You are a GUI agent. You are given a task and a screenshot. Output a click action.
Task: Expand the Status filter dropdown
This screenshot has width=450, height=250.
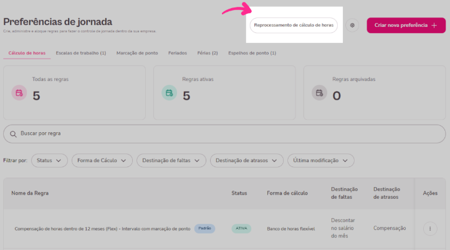pos(49,160)
